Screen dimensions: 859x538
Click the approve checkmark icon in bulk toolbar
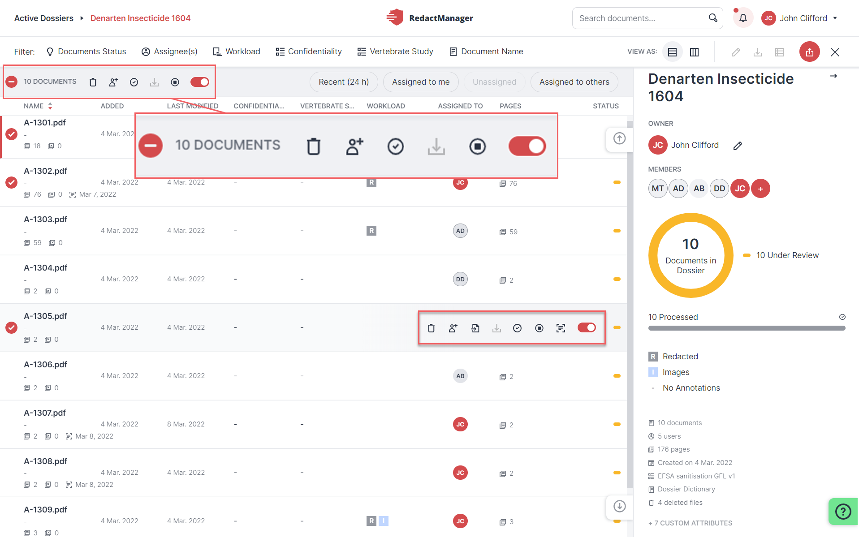click(x=134, y=82)
